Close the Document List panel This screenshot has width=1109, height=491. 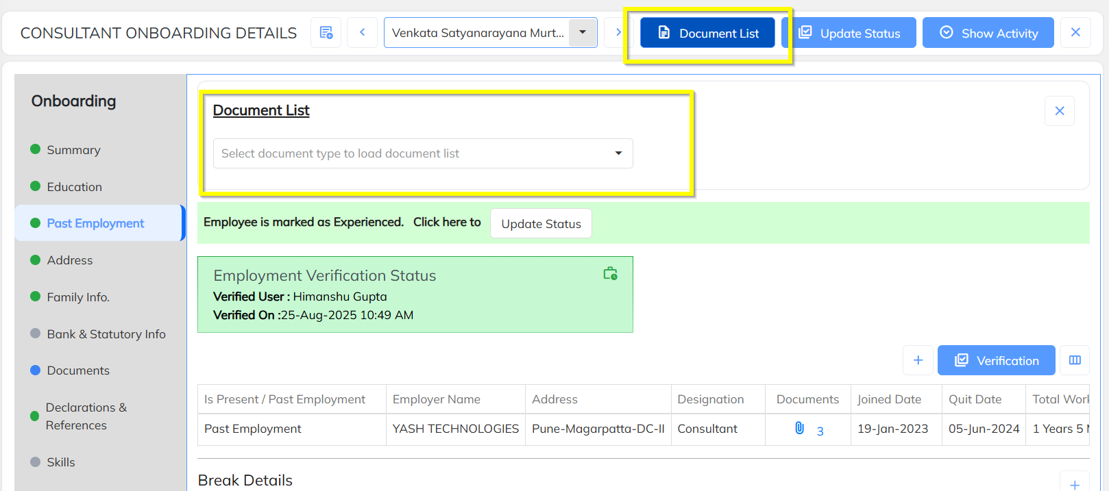(1059, 111)
